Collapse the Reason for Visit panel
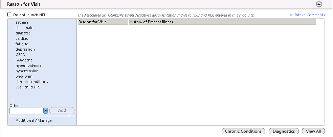The height and width of the screenshot is (137, 333). pyautogui.click(x=319, y=4)
